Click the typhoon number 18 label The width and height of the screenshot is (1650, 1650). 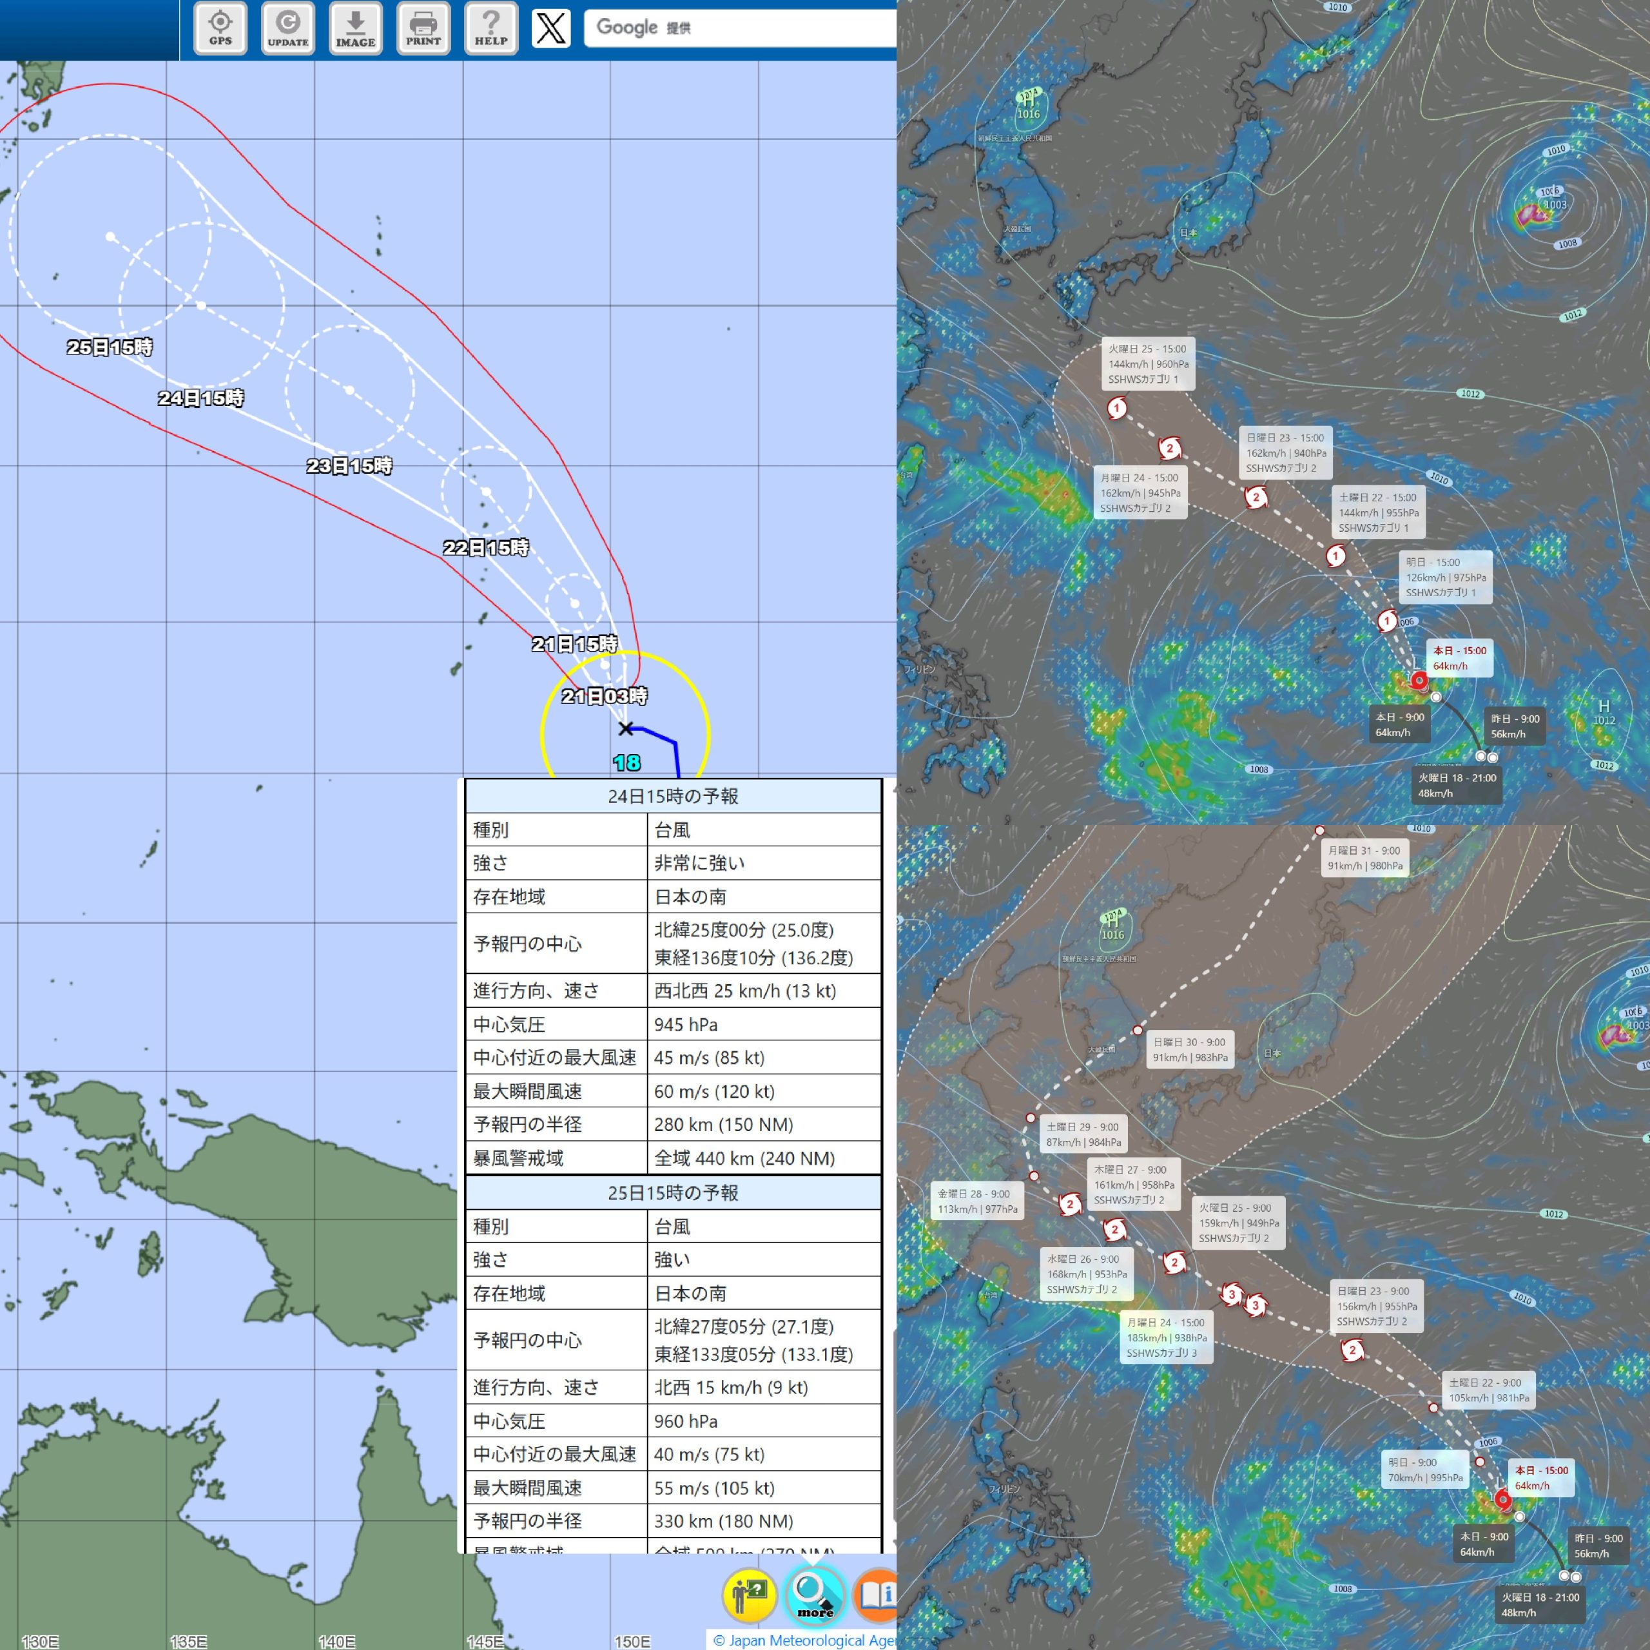(627, 762)
